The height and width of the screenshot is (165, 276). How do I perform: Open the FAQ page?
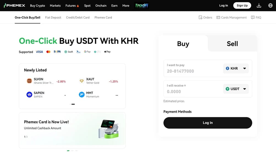pos(256,18)
